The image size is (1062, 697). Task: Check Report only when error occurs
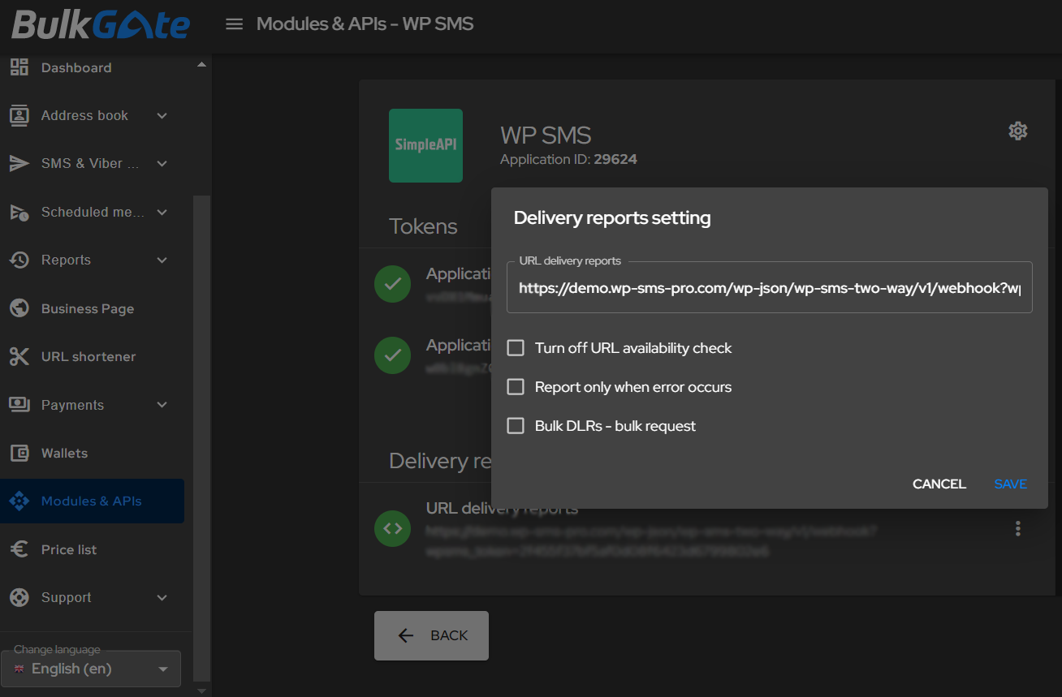pos(516,387)
